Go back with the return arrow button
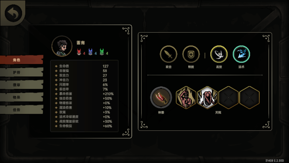289x163 pixels. click(x=13, y=13)
